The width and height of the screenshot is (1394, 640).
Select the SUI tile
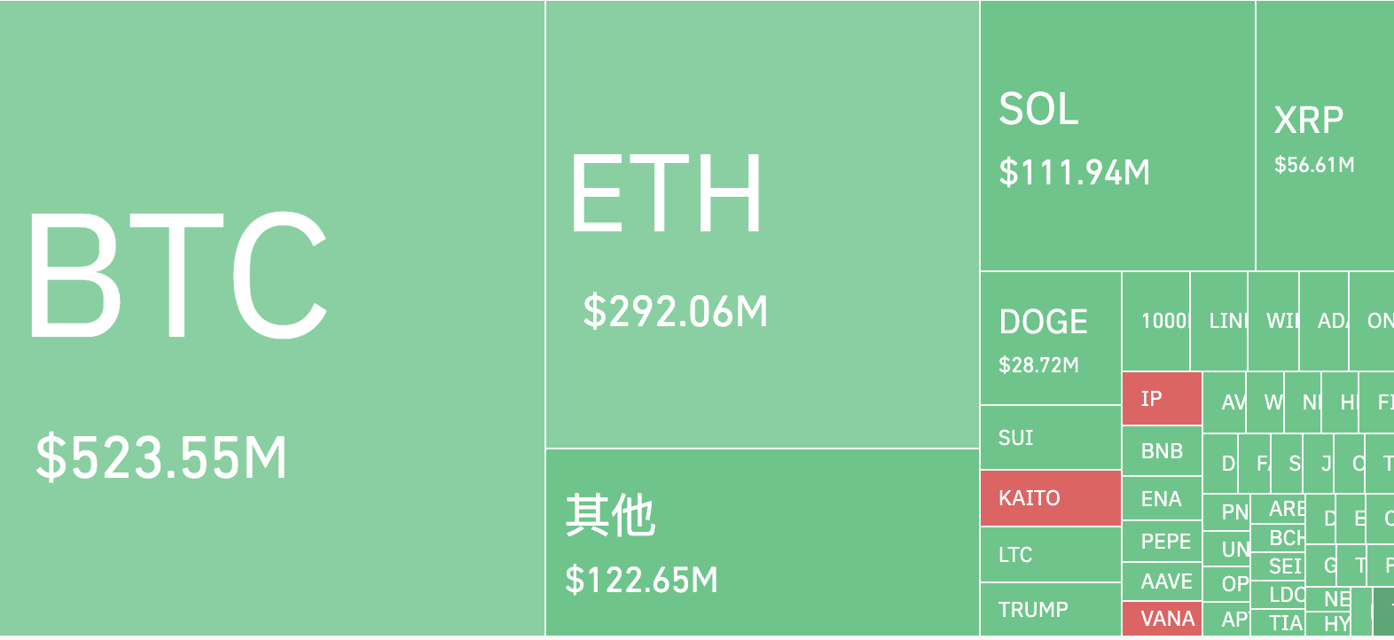[1051, 438]
